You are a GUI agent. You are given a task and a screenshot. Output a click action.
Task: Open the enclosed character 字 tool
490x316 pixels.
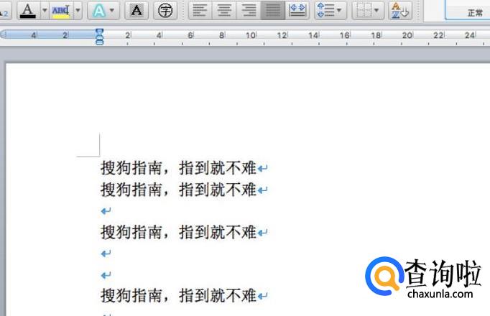(x=165, y=11)
